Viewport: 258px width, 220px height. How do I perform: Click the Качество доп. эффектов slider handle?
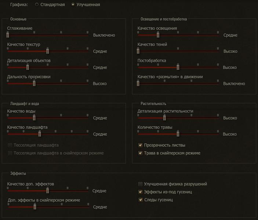point(48,191)
